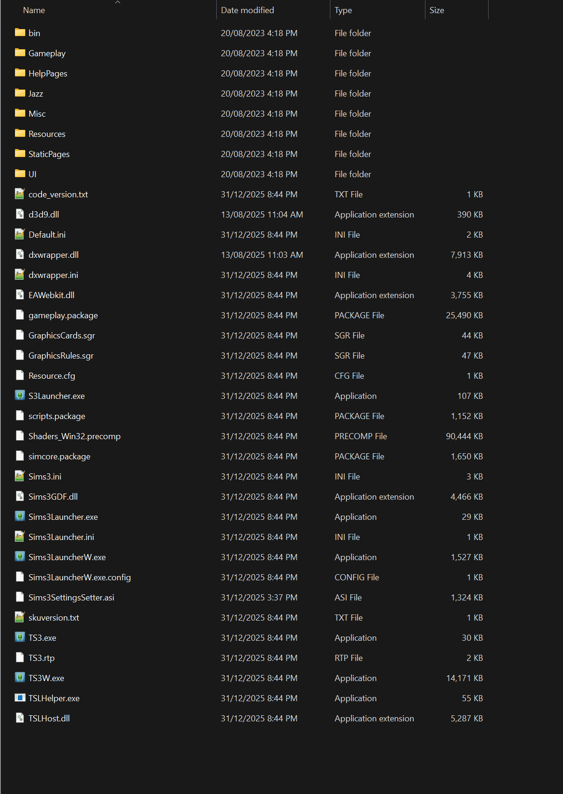Select the Gameplay folder icon
Screen dimensions: 563x794
[20, 52]
